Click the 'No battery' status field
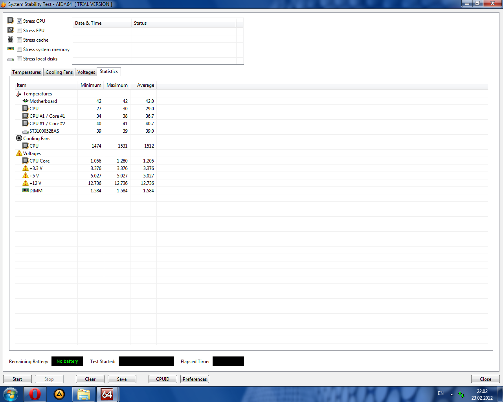The image size is (503, 402). (x=67, y=361)
